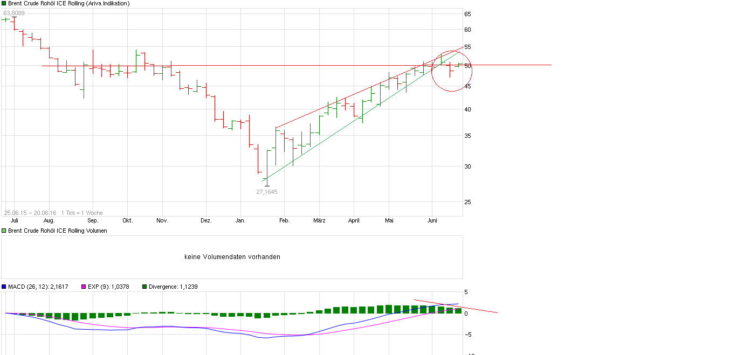Click the light green Volumen legend square

click(4, 231)
